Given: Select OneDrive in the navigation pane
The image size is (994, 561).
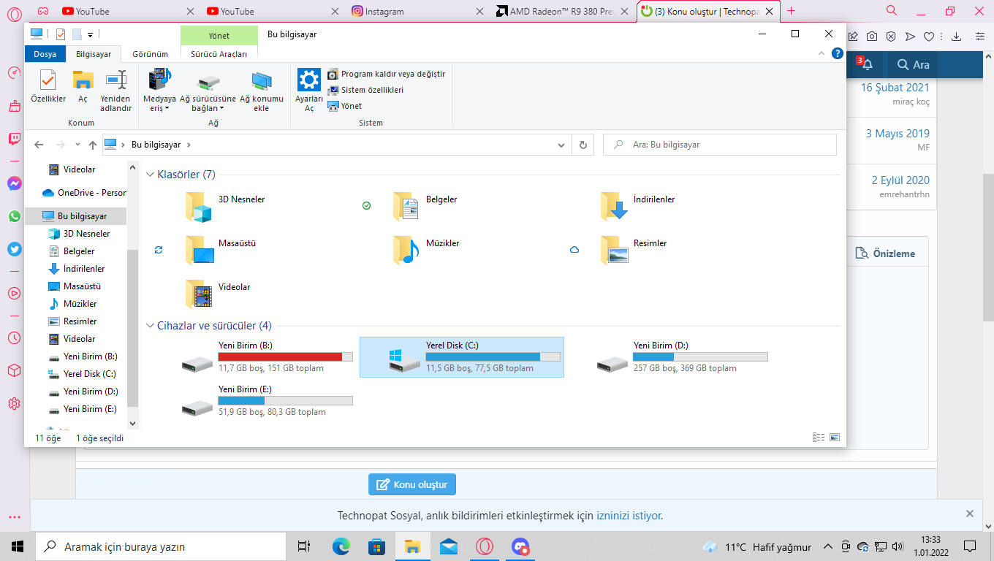Looking at the screenshot, I should (x=83, y=193).
